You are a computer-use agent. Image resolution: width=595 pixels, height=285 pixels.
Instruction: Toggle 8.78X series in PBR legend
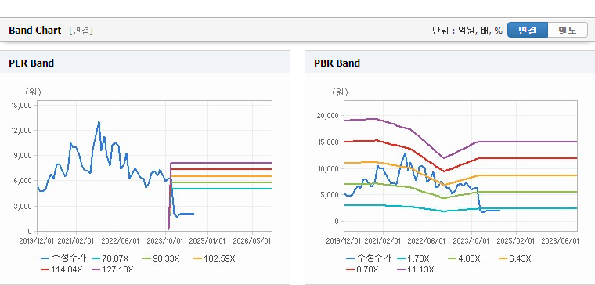[362, 269]
